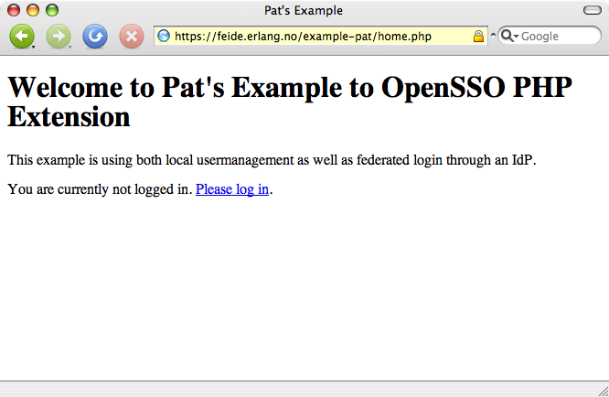Click the "Pat's Example" window title
The image size is (609, 397).
(x=304, y=10)
